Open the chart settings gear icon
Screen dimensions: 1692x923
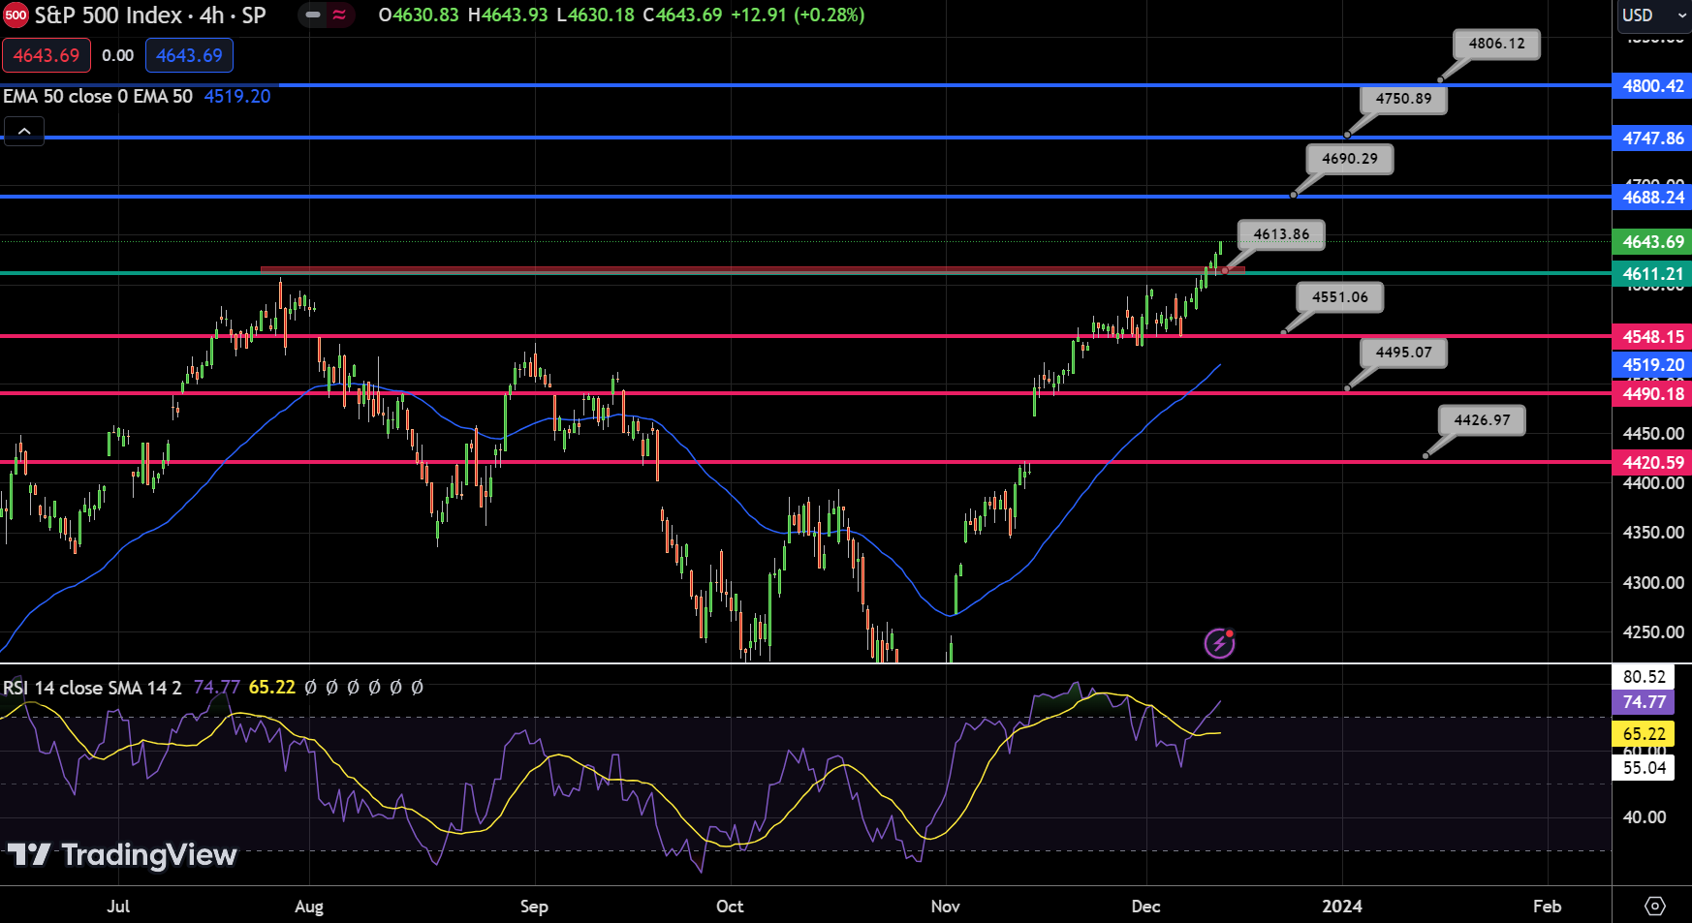pos(1654,906)
